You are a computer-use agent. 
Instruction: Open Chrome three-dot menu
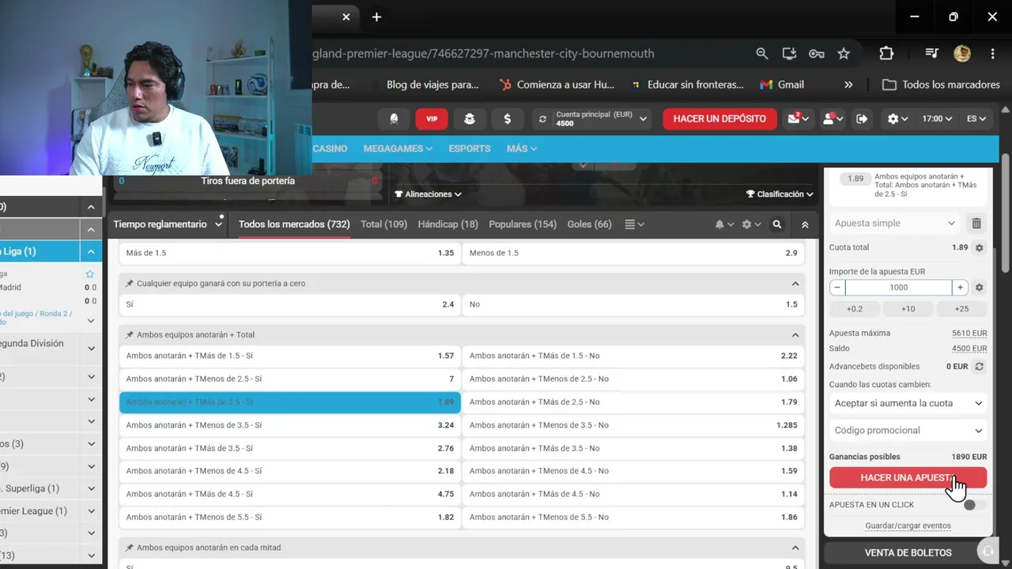(x=992, y=54)
